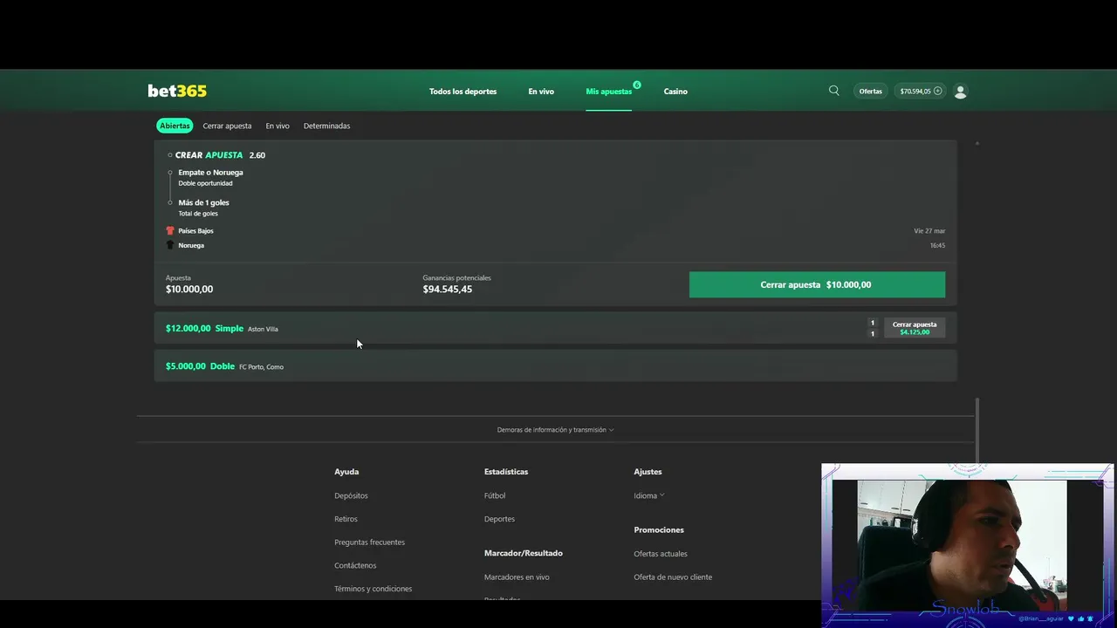1117x628 pixels.
Task: Expand the $5.000,00 Doble FC Porto bet
Action: point(555,366)
